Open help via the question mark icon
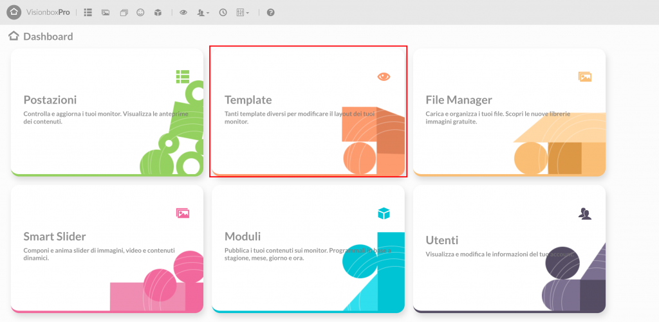Image resolution: width=659 pixels, height=322 pixels. pos(270,12)
